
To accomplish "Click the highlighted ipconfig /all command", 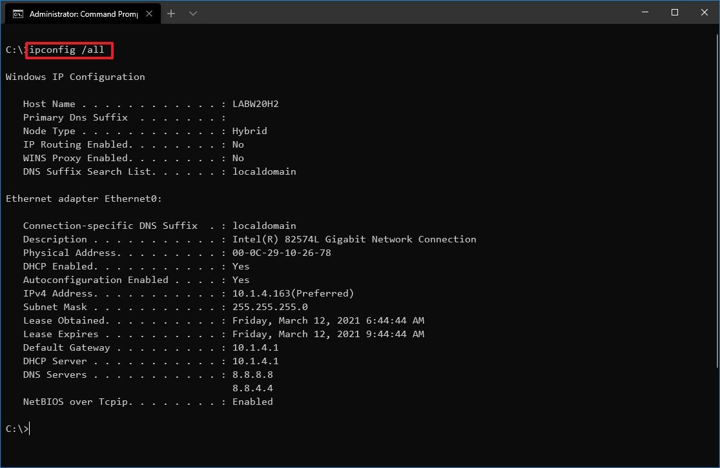I will pyautogui.click(x=69, y=50).
